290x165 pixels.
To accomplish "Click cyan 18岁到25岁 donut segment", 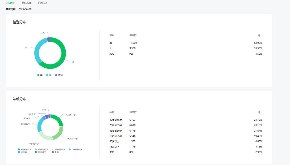I will click(40, 125).
